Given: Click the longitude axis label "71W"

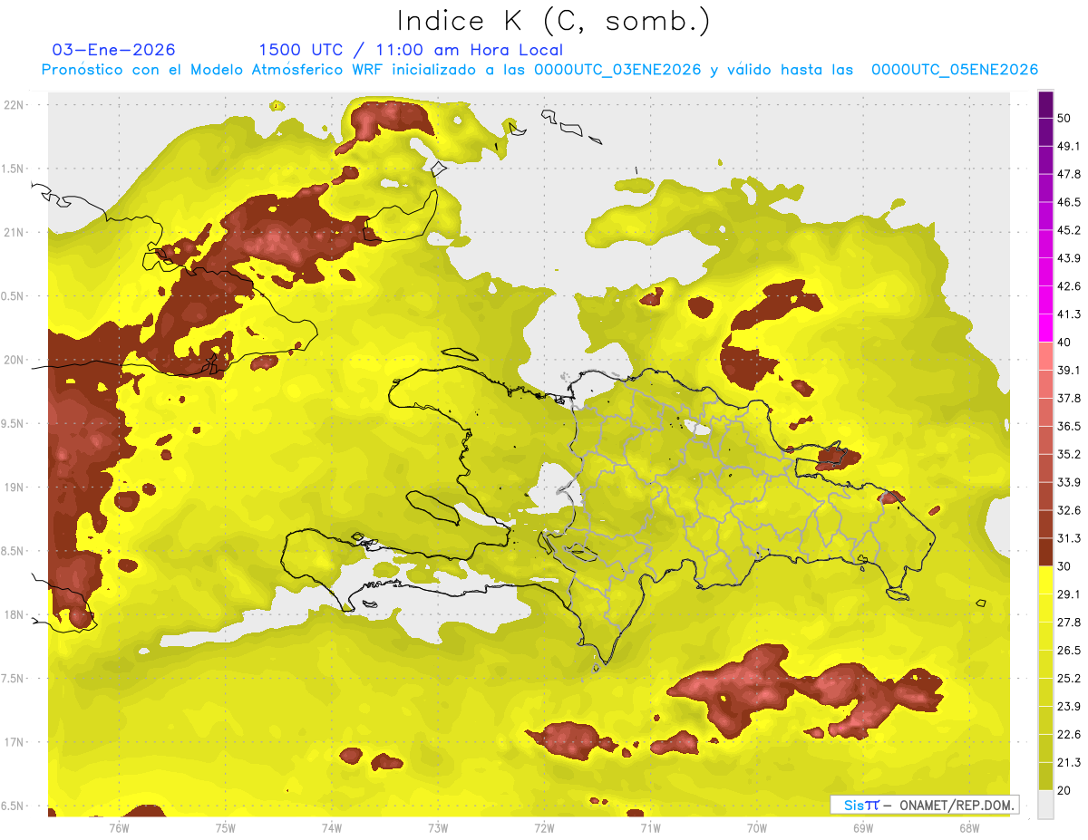Looking at the screenshot, I should (x=650, y=827).
